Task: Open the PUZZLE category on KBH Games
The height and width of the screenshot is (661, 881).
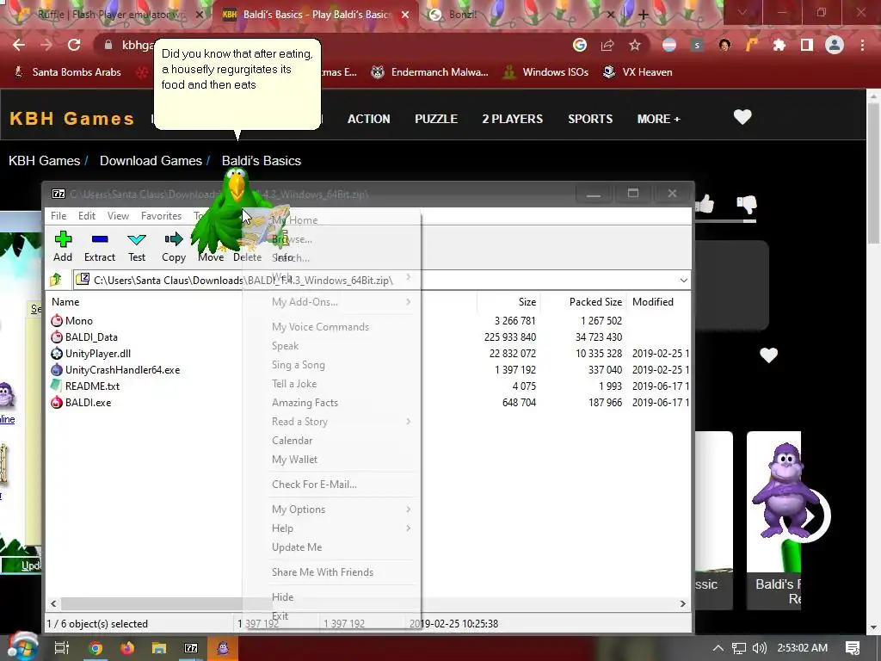Action: pyautogui.click(x=436, y=119)
